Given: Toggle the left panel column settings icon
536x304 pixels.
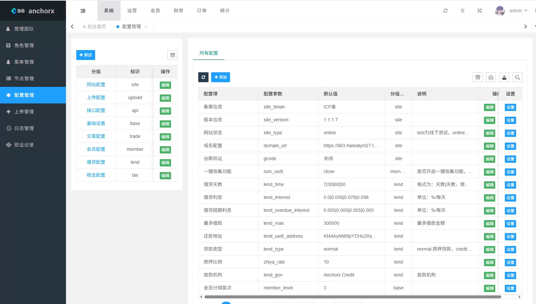Looking at the screenshot, I should click(172, 55).
